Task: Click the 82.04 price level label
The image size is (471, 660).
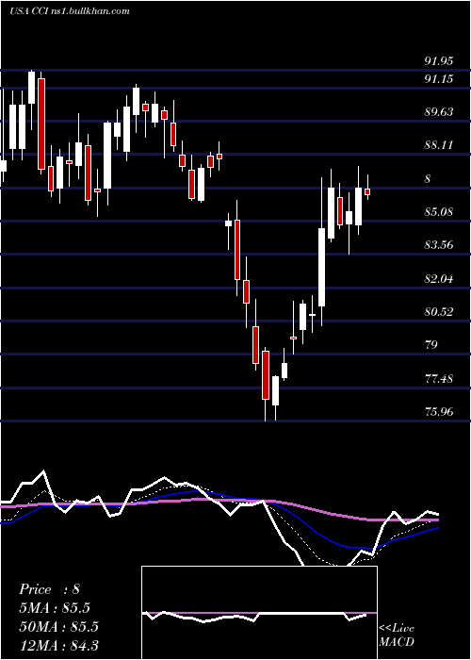Action: point(439,279)
